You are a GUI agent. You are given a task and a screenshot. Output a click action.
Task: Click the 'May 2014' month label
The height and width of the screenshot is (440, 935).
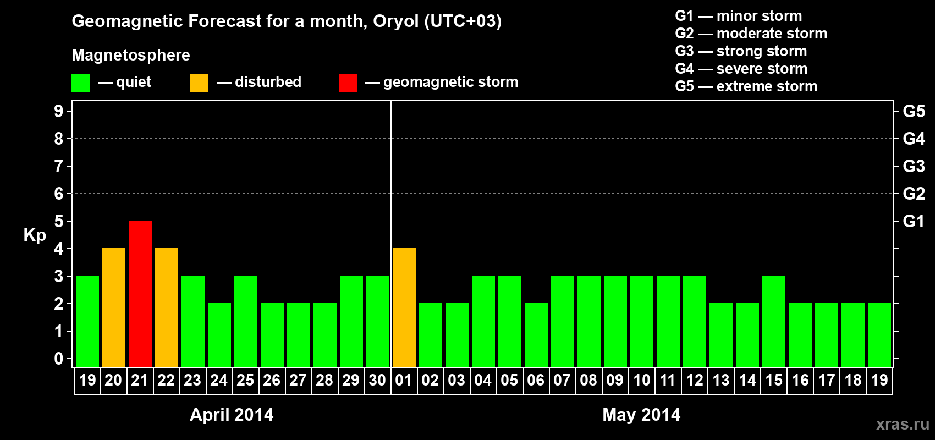click(x=641, y=415)
